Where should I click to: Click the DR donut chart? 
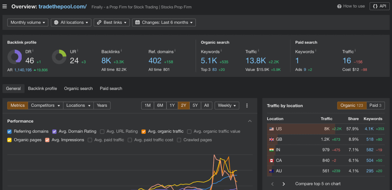pyautogui.click(x=15, y=57)
